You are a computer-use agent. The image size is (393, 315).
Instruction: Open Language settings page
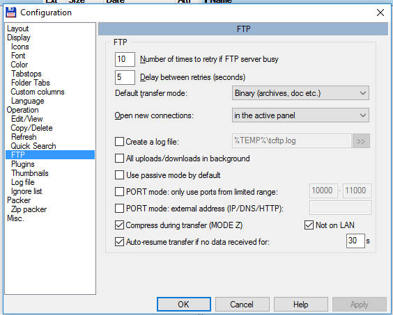28,101
